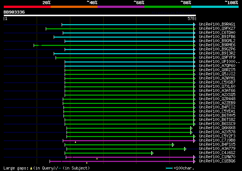Screen dimensions: 242x171
Task: Click the purple ~60% identity legend segment
Action: click(x=121, y=7)
